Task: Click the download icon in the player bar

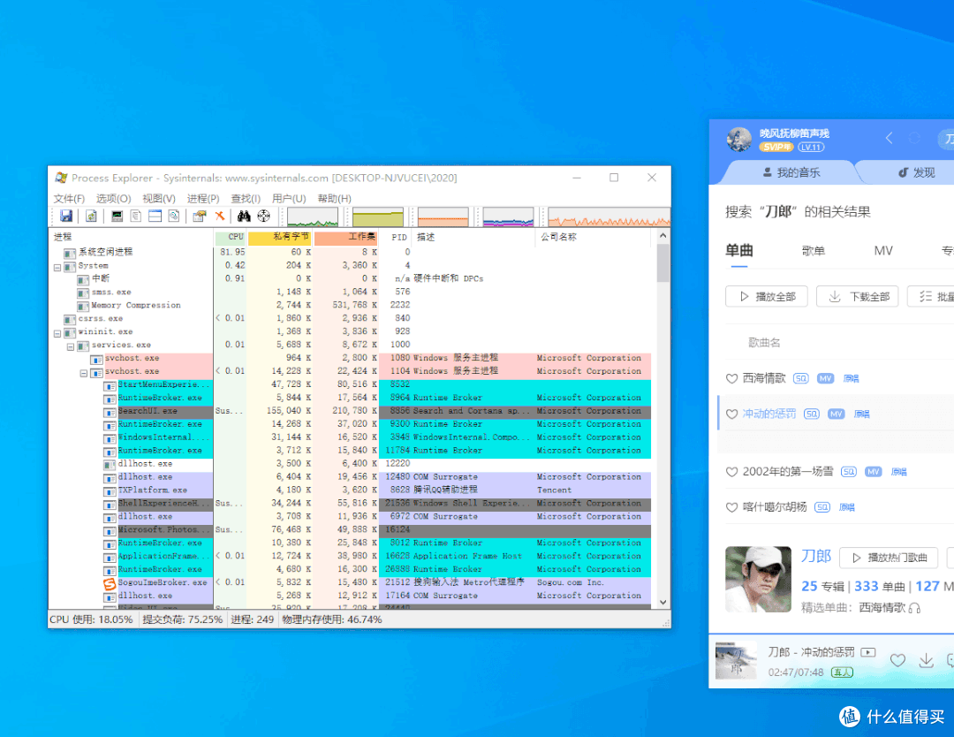Action: 926,660
